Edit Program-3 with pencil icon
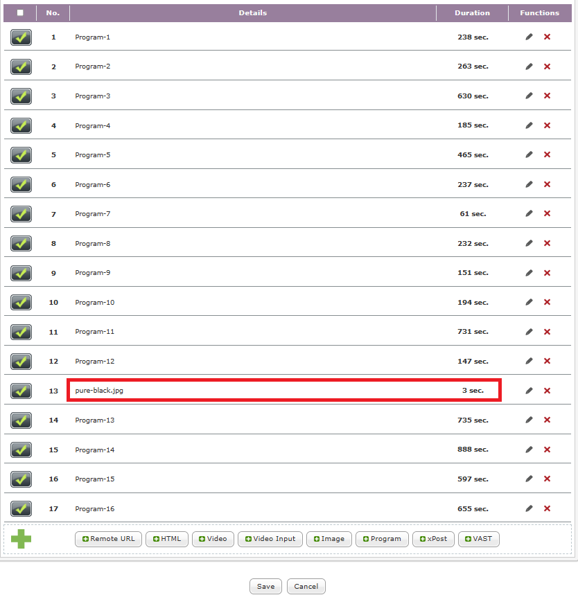The width and height of the screenshot is (578, 595). point(529,96)
